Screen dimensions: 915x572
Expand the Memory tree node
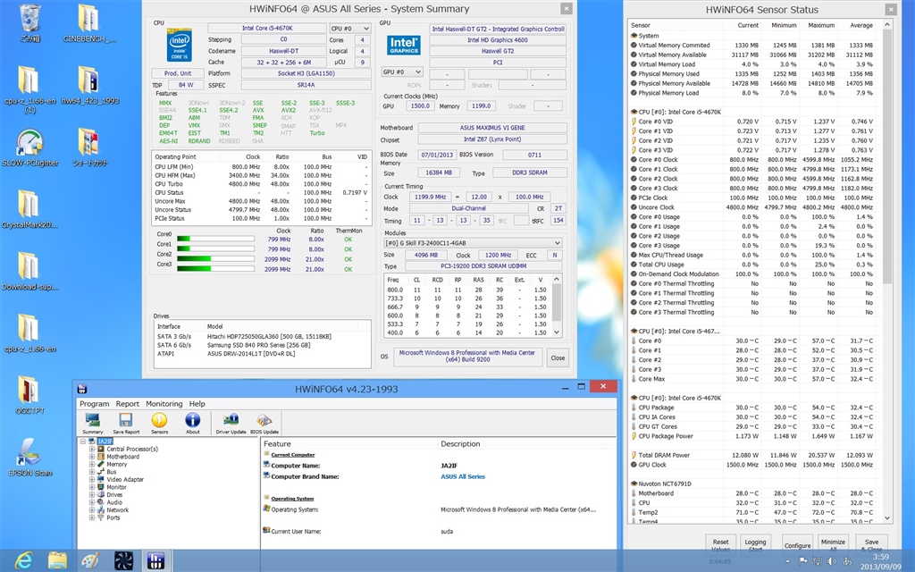pyautogui.click(x=92, y=465)
